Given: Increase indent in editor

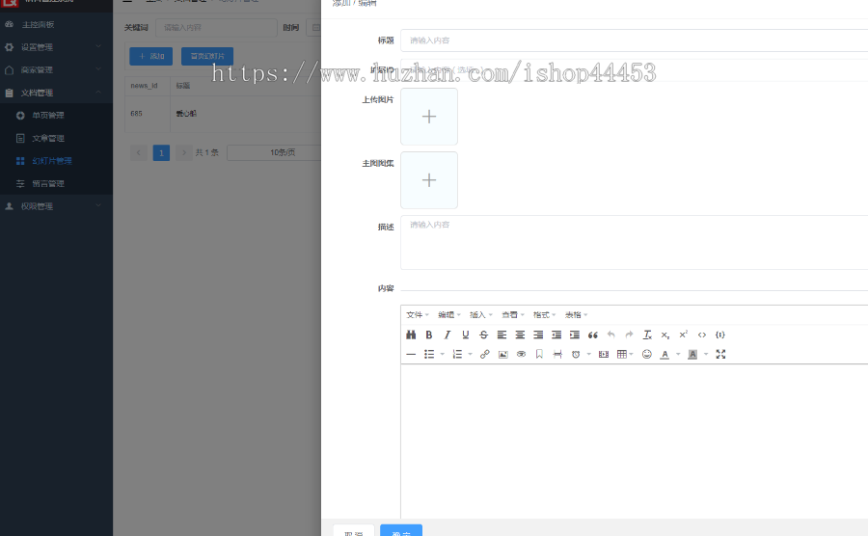Looking at the screenshot, I should tap(575, 335).
